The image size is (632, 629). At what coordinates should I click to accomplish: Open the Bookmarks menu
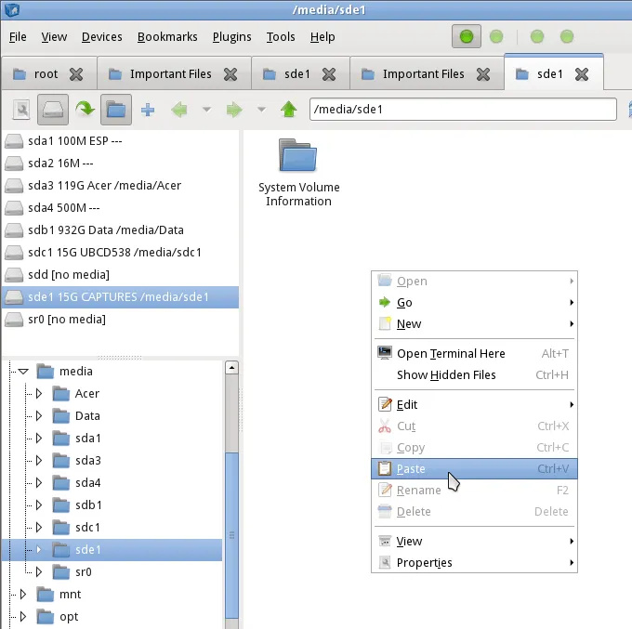(167, 37)
